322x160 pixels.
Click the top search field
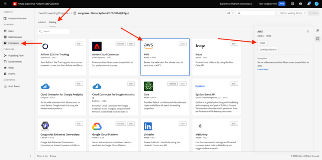255,13
